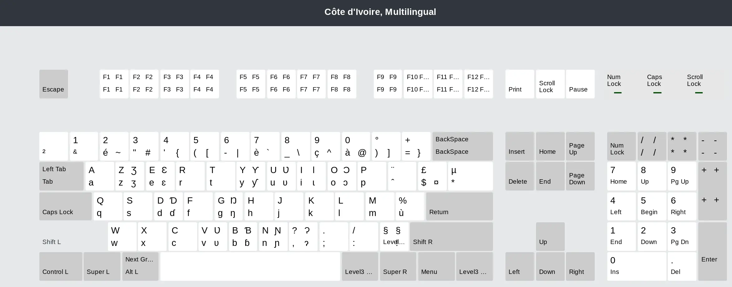This screenshot has height=287, width=732.
Task: Click the § section sign key
Action: [394, 237]
